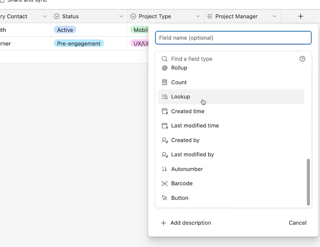
Task: Click the Button cursor icon
Action: (165, 198)
